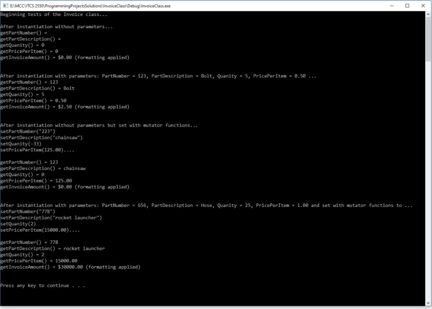Click the 'setQuanity(-33)' line
The image size is (432, 309).
[x=21, y=144]
